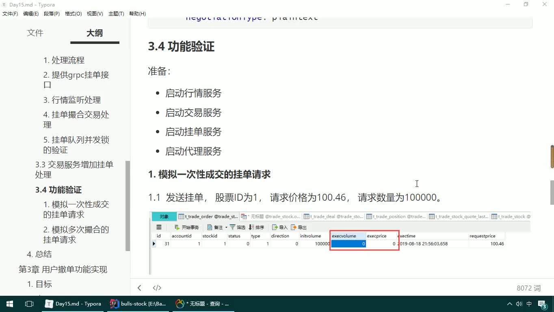Switch to Navicat 无标题 query taskbar window

click(203, 303)
